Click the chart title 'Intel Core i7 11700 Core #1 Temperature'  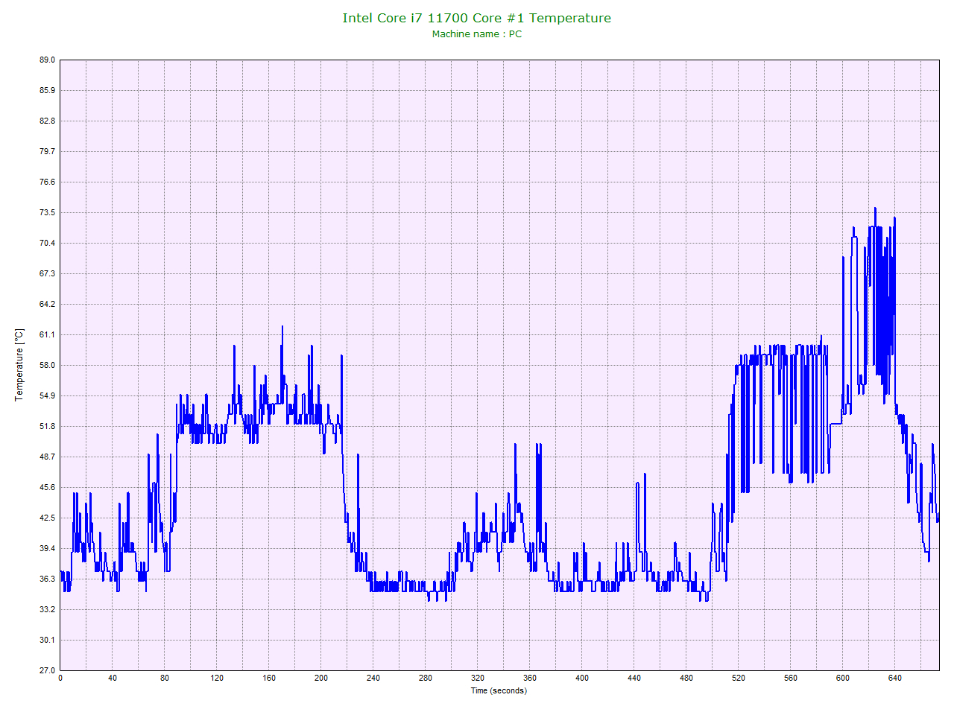476,18
